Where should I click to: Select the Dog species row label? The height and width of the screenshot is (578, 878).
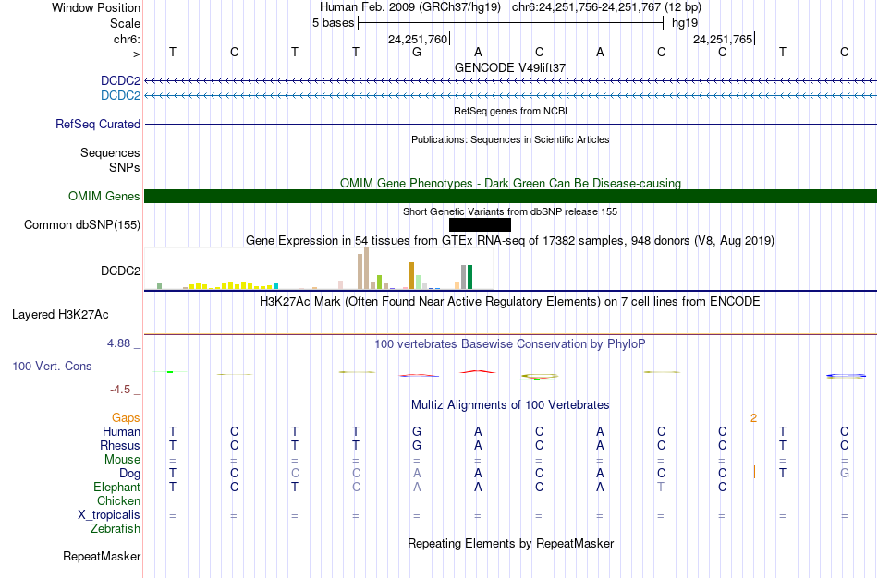pyautogui.click(x=129, y=474)
